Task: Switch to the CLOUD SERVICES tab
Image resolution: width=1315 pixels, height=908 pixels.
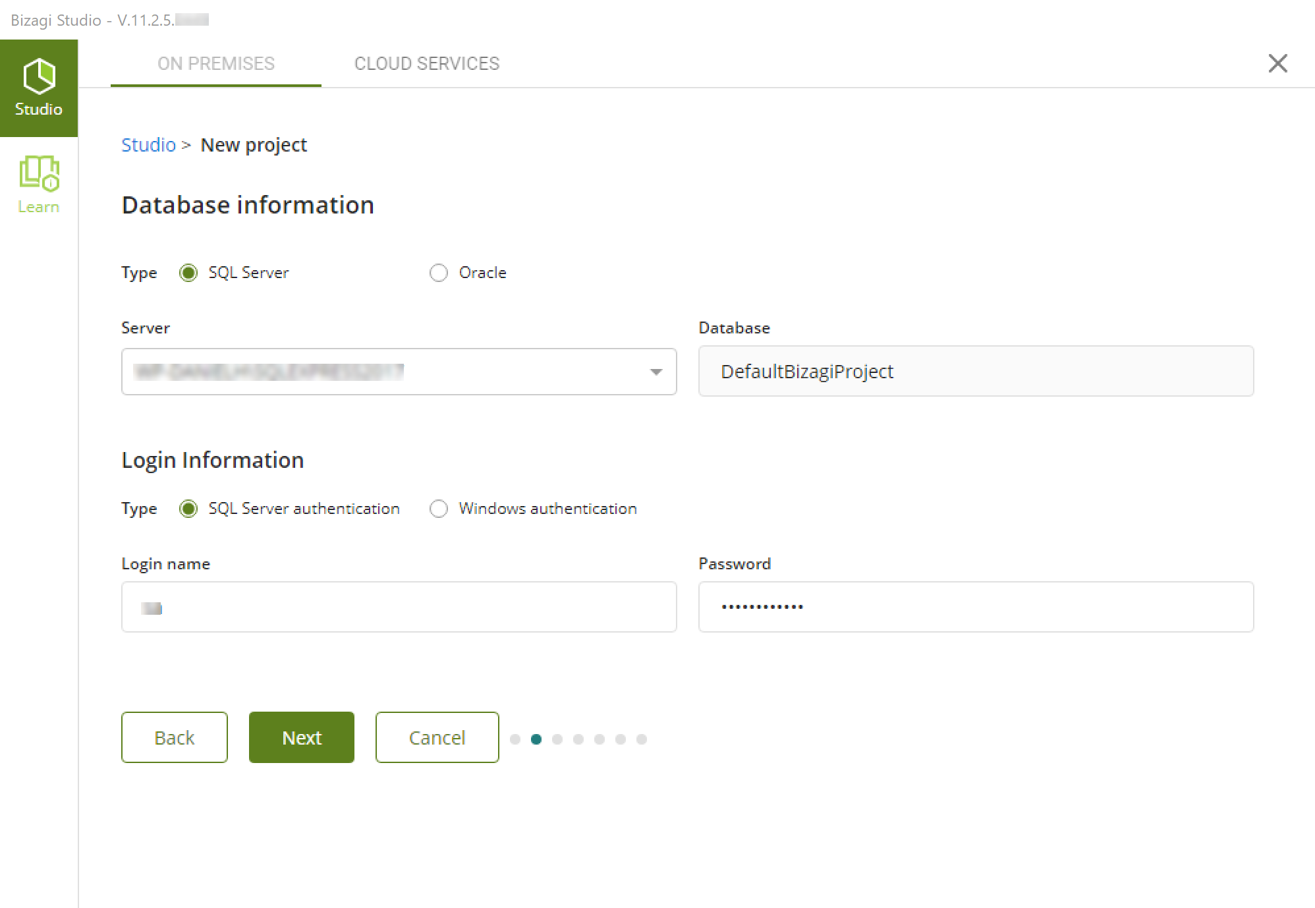Action: click(x=427, y=63)
